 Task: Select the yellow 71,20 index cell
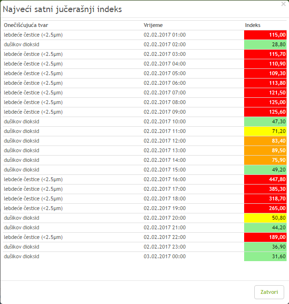point(265,131)
